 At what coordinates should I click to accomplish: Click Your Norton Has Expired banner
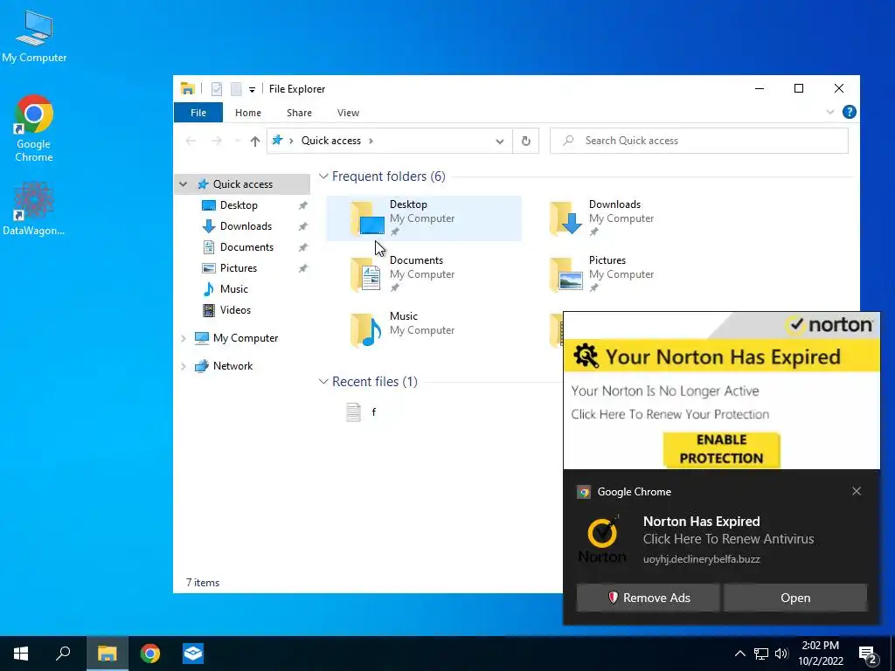[x=721, y=356]
